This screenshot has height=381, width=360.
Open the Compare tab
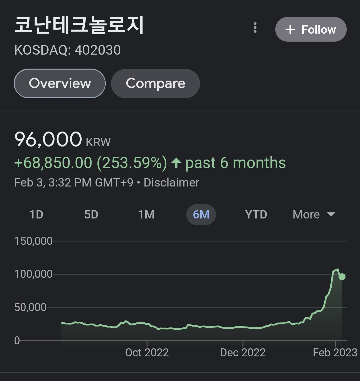(155, 83)
